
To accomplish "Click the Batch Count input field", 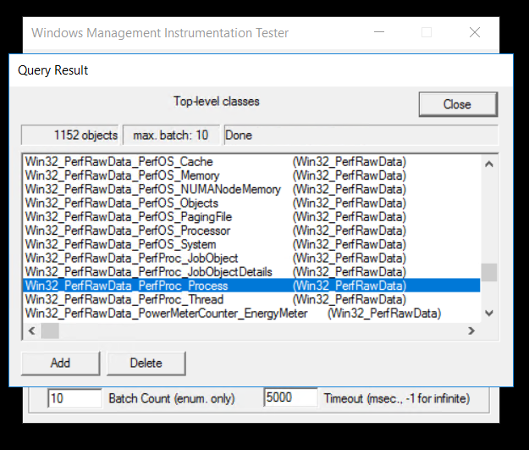I will click(x=74, y=398).
